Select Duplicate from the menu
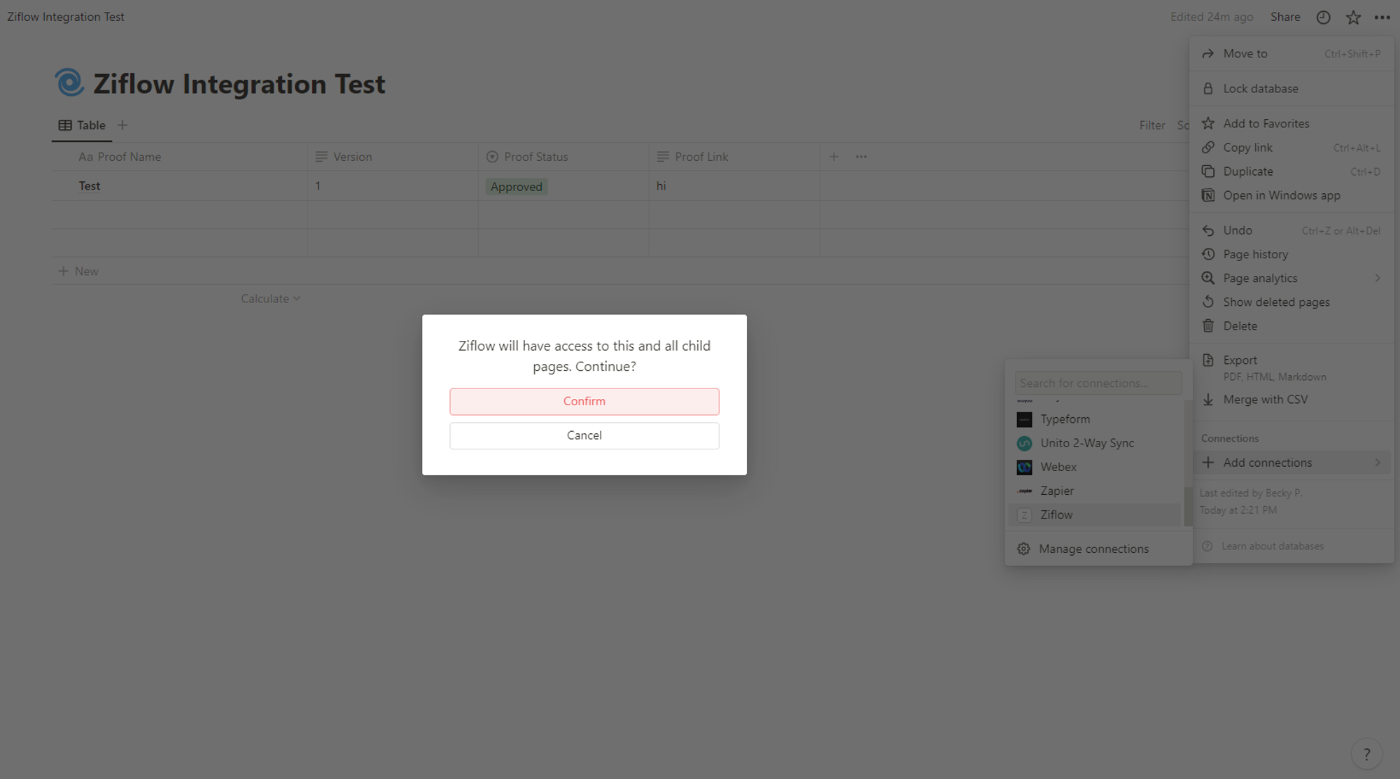 pos(1291,171)
